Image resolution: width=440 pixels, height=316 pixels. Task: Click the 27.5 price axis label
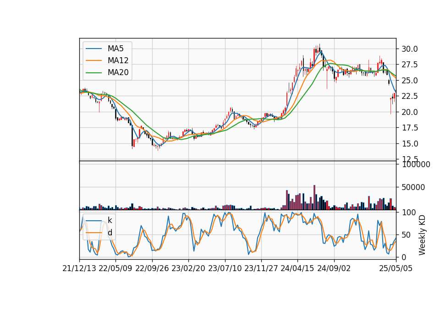[x=410, y=65]
